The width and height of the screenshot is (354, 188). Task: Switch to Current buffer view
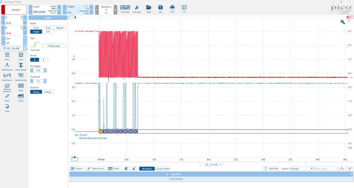(162, 169)
